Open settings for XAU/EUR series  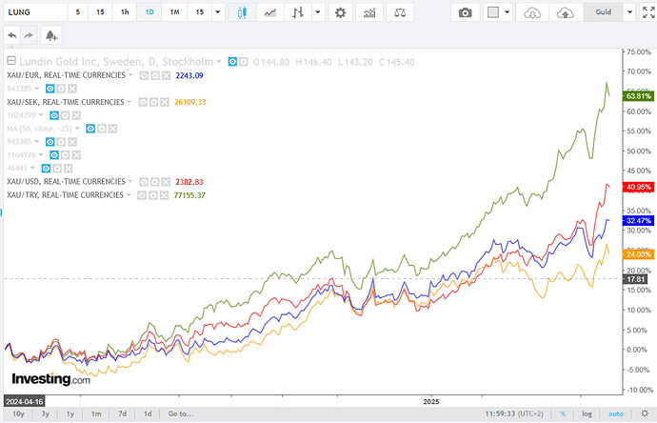click(155, 76)
